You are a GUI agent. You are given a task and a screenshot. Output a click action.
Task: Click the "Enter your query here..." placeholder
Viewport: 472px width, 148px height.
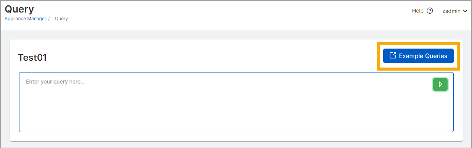click(x=55, y=82)
